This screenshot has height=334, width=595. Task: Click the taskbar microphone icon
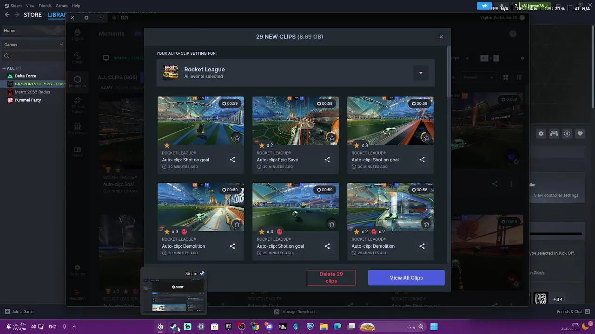pos(65,327)
